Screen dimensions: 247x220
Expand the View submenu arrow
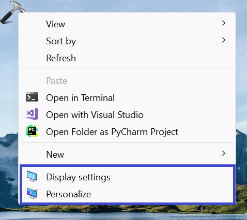pyautogui.click(x=224, y=23)
